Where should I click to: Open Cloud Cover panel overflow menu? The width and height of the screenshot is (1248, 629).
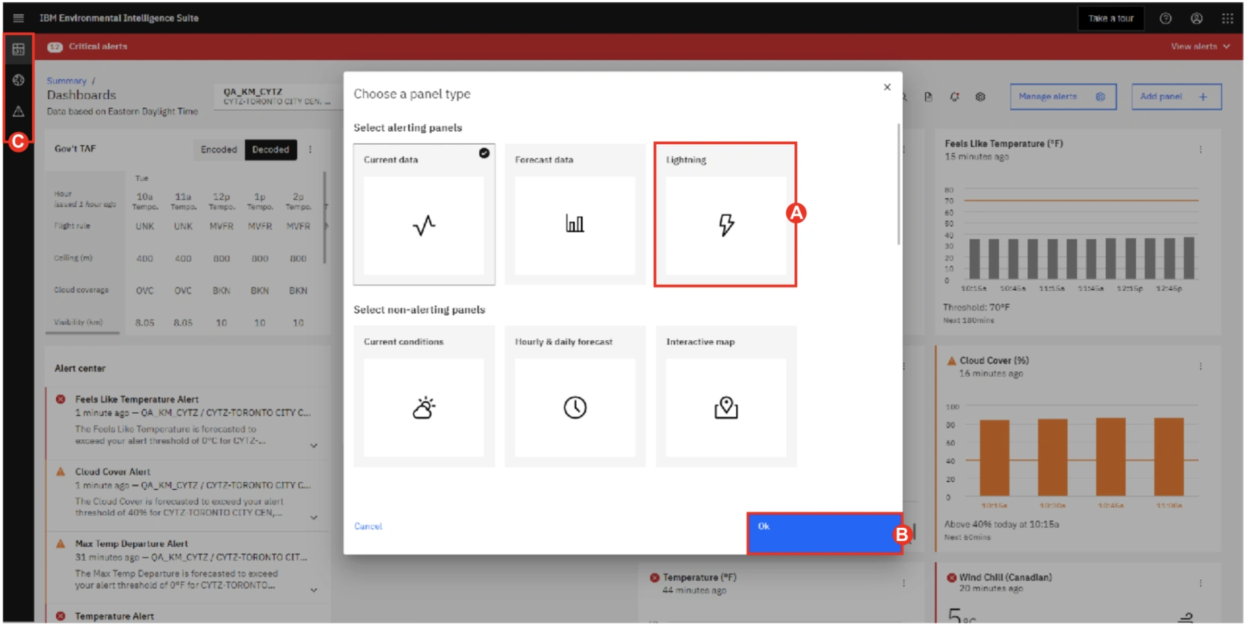click(1200, 366)
